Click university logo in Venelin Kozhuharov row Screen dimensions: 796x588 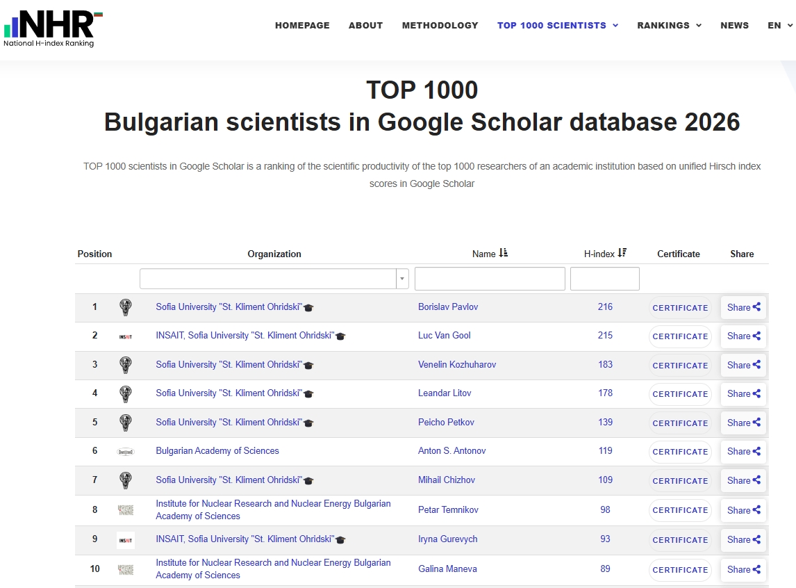(126, 365)
